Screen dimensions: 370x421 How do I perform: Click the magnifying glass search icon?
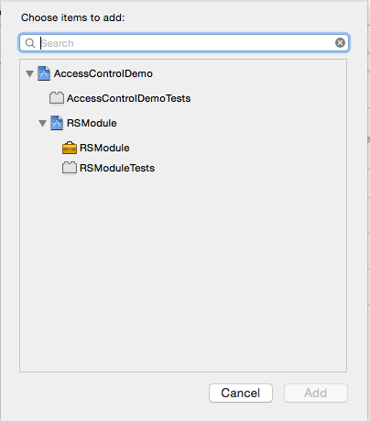(x=30, y=43)
